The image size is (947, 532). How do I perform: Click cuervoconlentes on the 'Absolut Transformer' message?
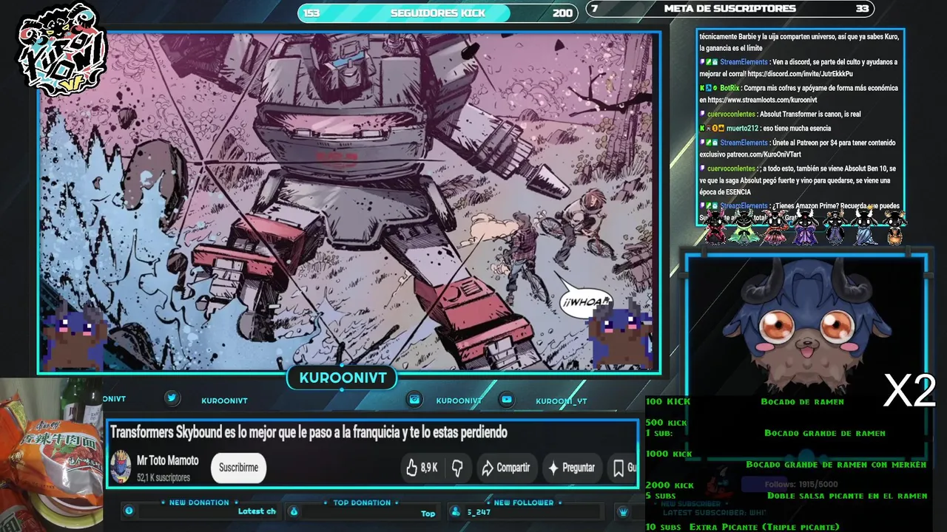click(x=731, y=115)
